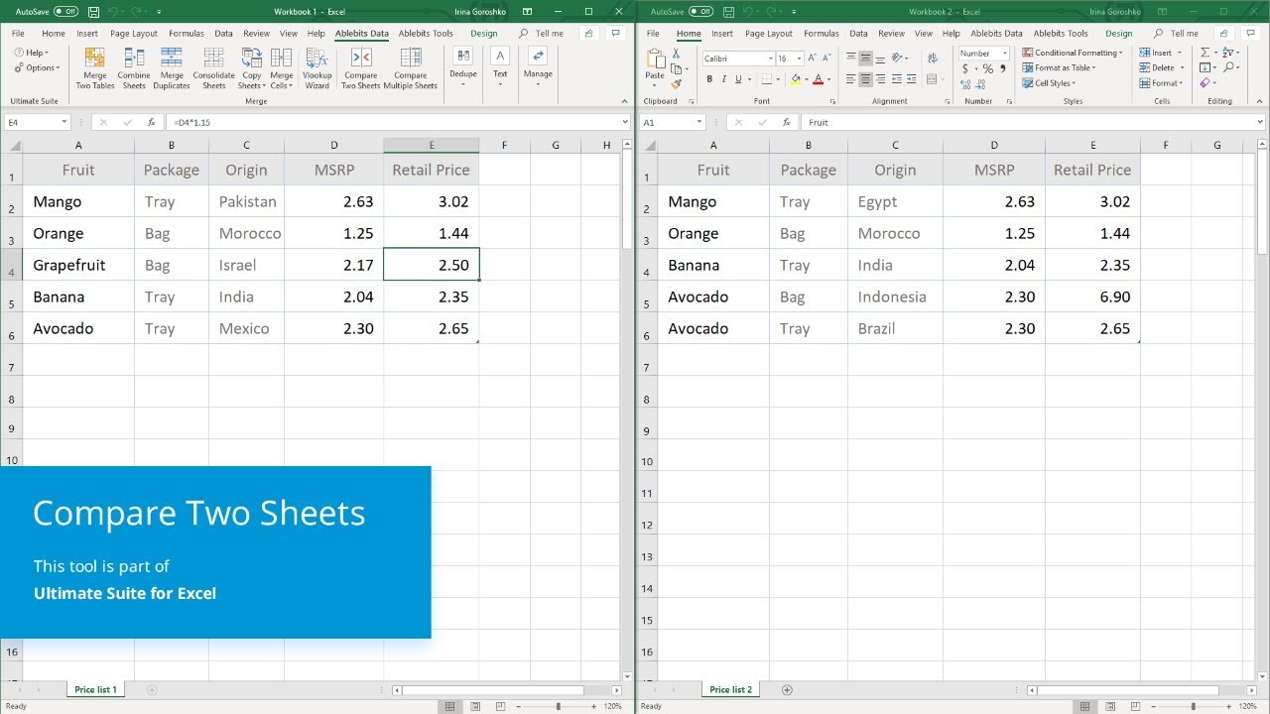Open Copy Sheets dropdown in Workbook 1

252,68
